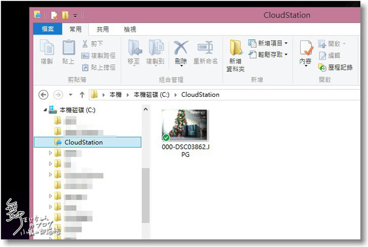
Task: Click Paste shortcut (貼上捷徑)
Action: point(99,68)
